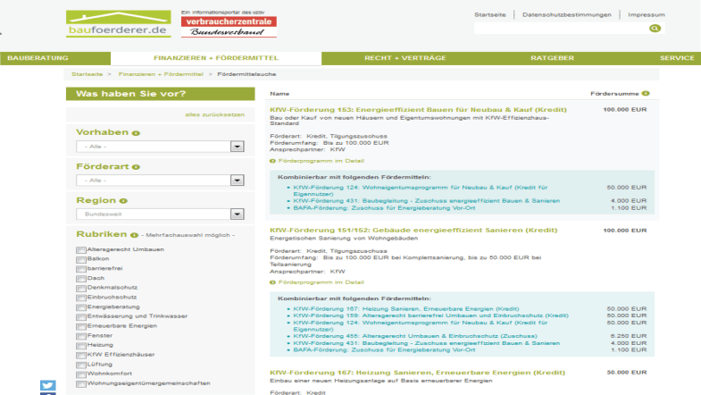Click the search magnifier icon
The width and height of the screenshot is (701, 395).
[655, 29]
